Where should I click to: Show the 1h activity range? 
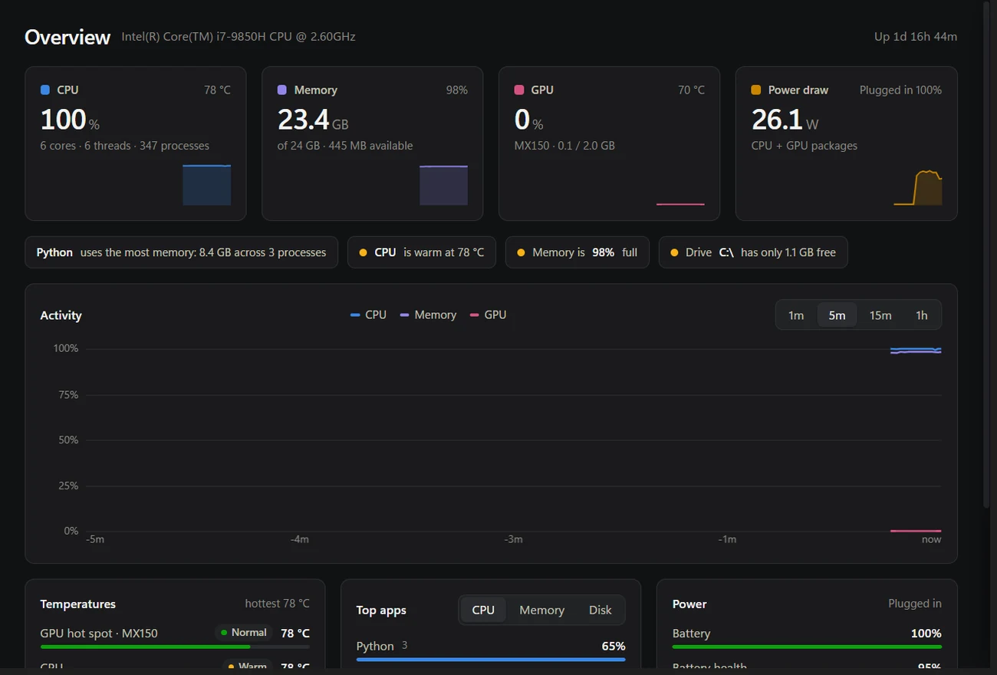click(x=921, y=315)
